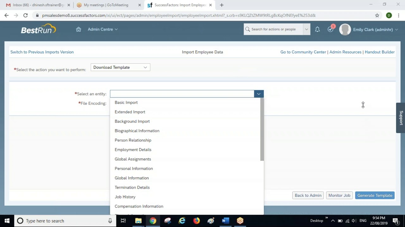Click the browser back arrow
405x227 pixels.
coord(7,15)
